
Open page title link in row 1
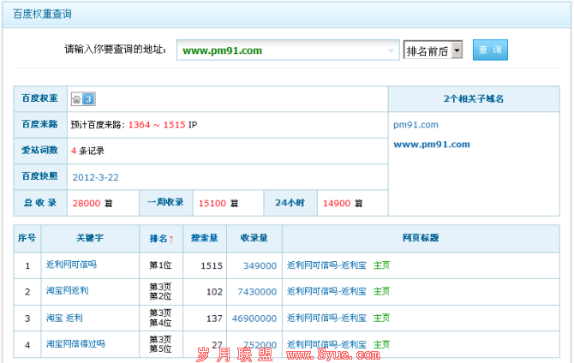click(x=326, y=265)
